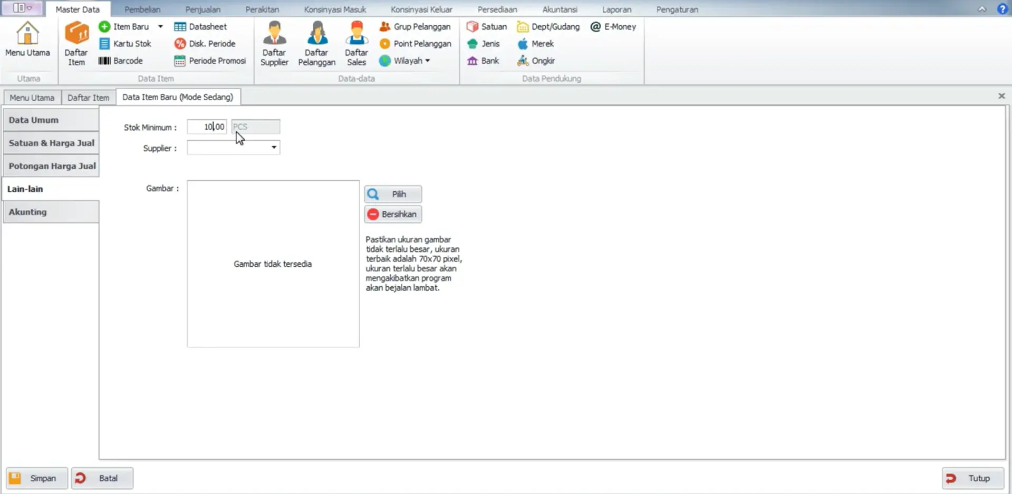Click Pilih to choose an image
1012x494 pixels.
click(393, 194)
